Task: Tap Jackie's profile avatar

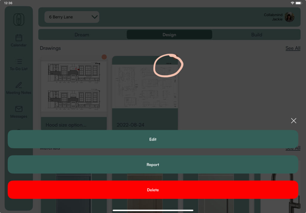Action: (289, 17)
